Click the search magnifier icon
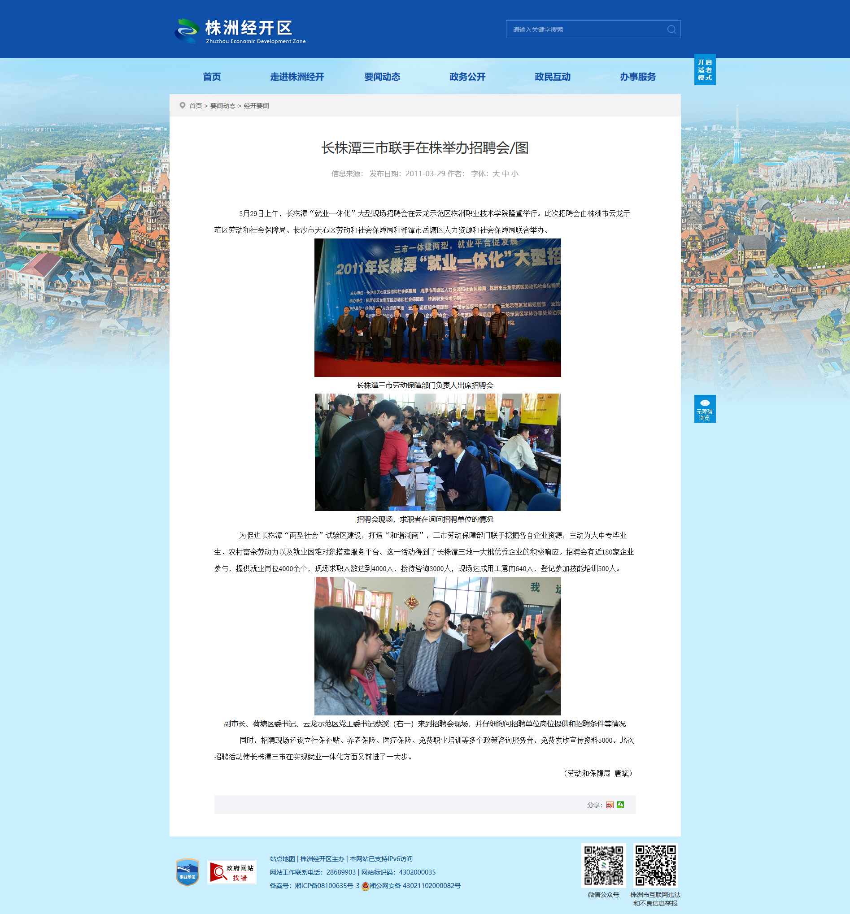 (671, 30)
